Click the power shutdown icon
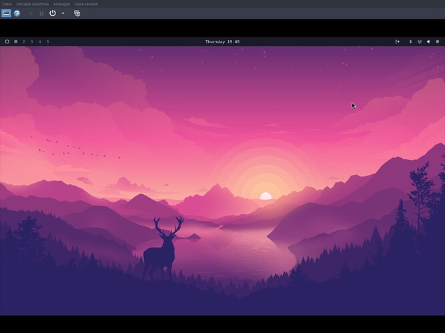Screen dimensions: 445x333 (x=53, y=13)
